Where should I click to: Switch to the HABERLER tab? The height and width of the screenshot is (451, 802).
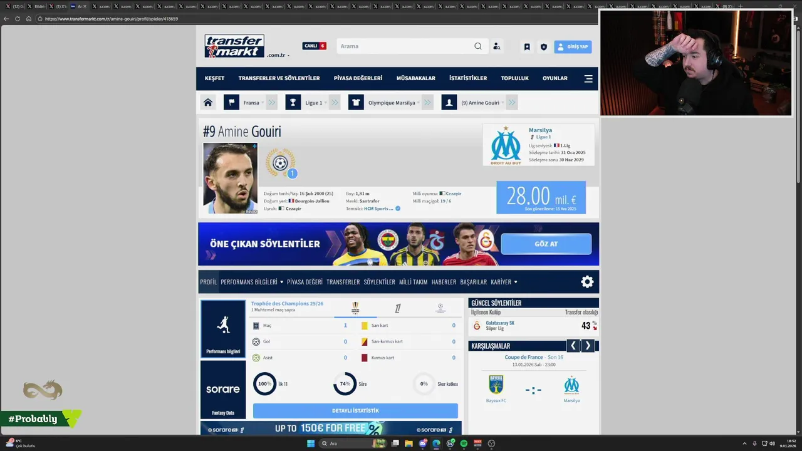point(444,282)
